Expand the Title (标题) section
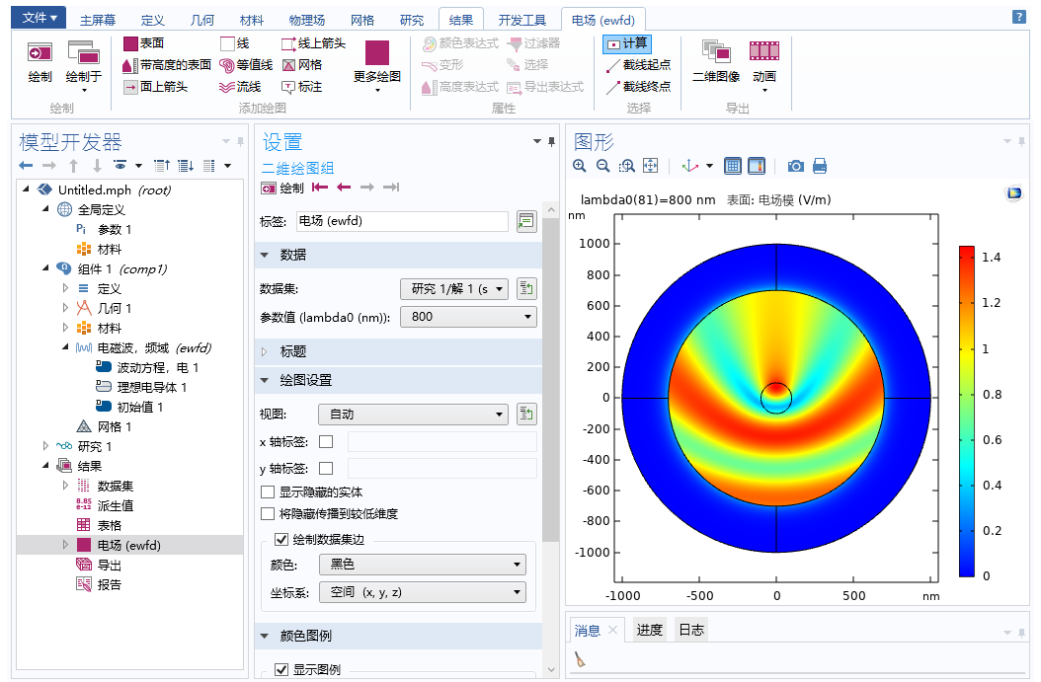Image resolution: width=1041 pixels, height=682 pixels. point(292,351)
